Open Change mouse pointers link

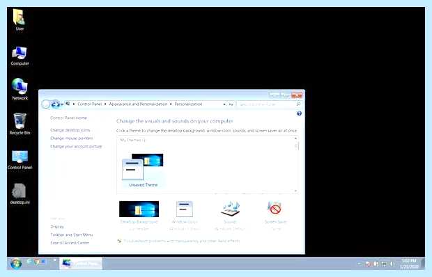tap(72, 138)
